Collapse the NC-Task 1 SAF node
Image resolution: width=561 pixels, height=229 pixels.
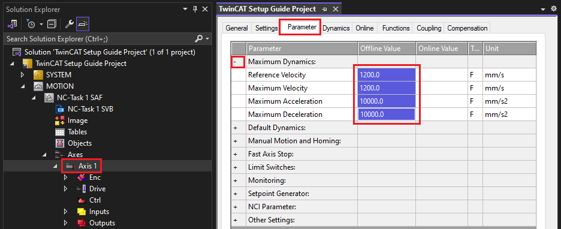(x=34, y=98)
